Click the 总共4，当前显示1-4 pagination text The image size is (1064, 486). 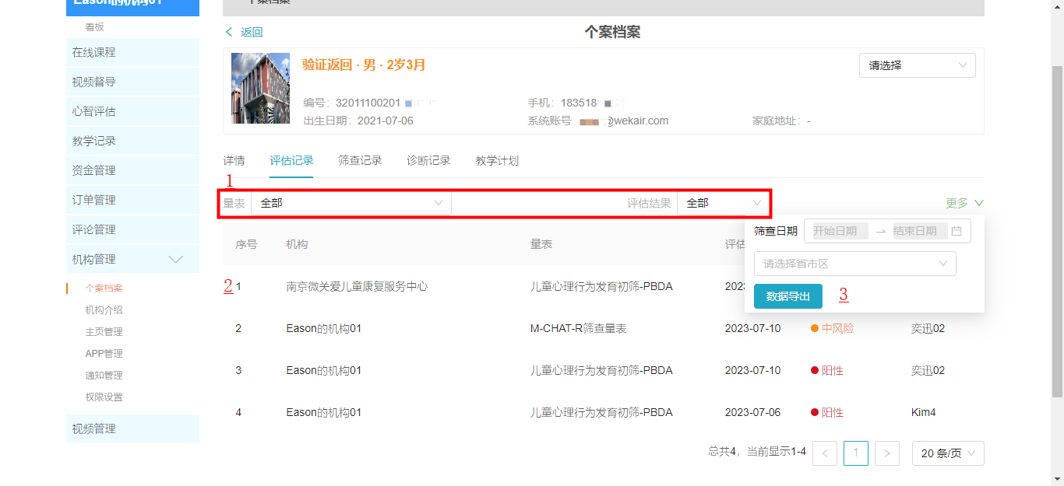(x=757, y=451)
